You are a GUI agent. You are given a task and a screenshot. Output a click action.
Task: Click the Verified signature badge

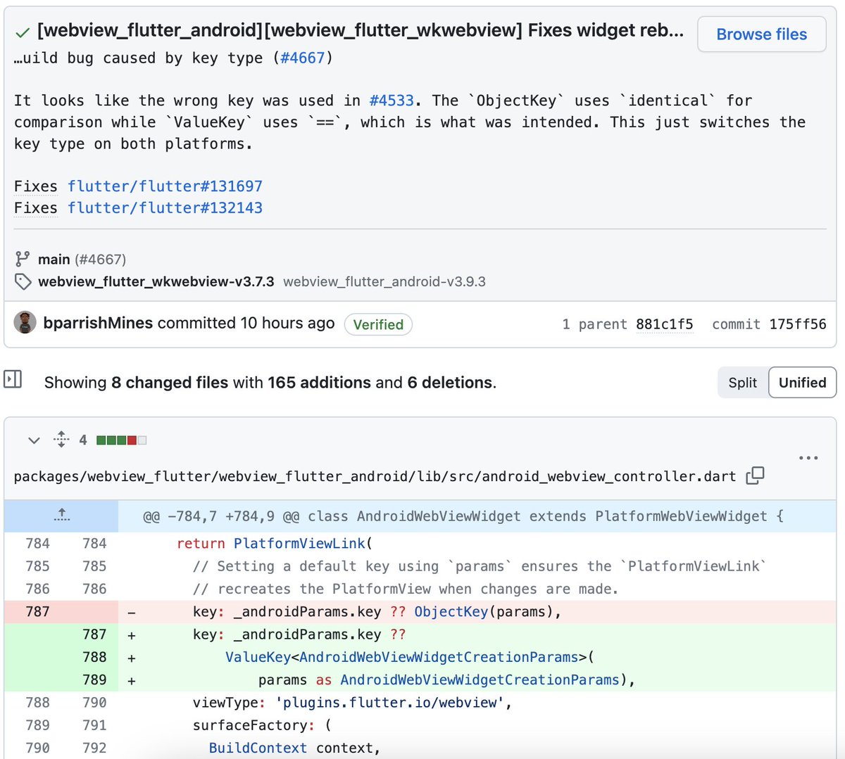click(378, 324)
